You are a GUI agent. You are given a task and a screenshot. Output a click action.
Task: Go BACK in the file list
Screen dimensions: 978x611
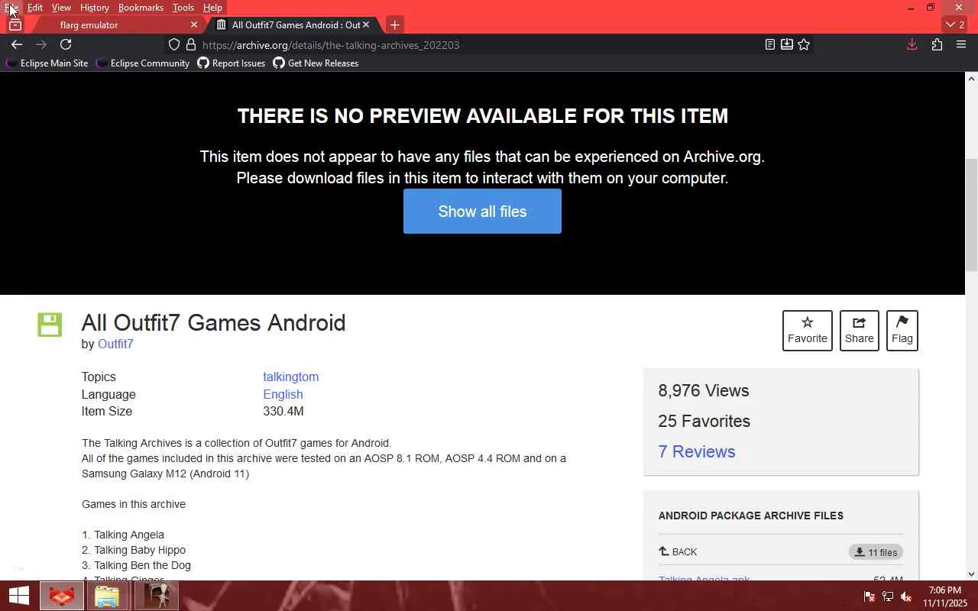click(x=678, y=551)
